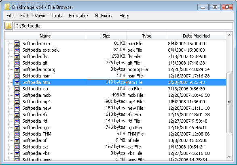Select the Softpedia.exe file name

click(36, 44)
